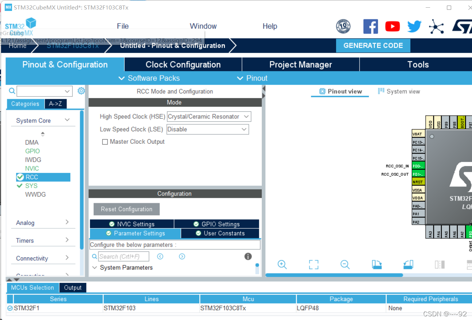Rotate the chip counterclockwise
472x320 pixels.
pos(408,265)
